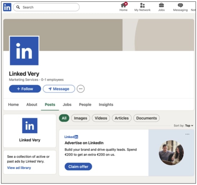
Task: Filter posts by Documents
Action: point(146,118)
